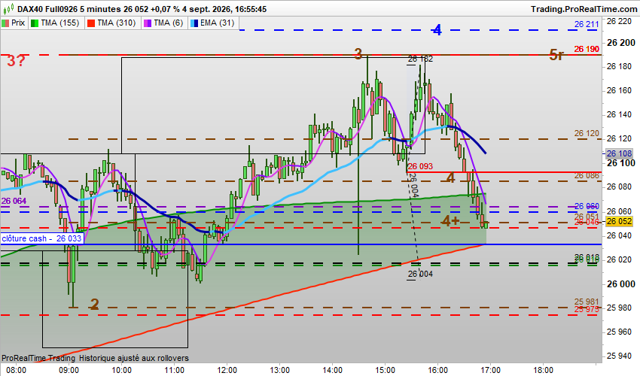640x376 pixels.
Task: Click the 12:00 time axis label
Action: point(227,370)
